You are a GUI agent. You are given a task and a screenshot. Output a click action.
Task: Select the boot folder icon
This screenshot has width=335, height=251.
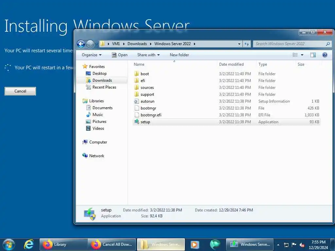137,74
